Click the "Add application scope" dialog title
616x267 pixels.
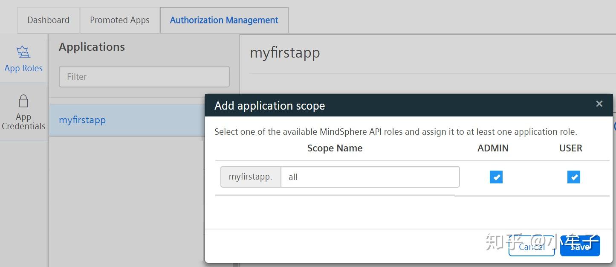pos(269,106)
